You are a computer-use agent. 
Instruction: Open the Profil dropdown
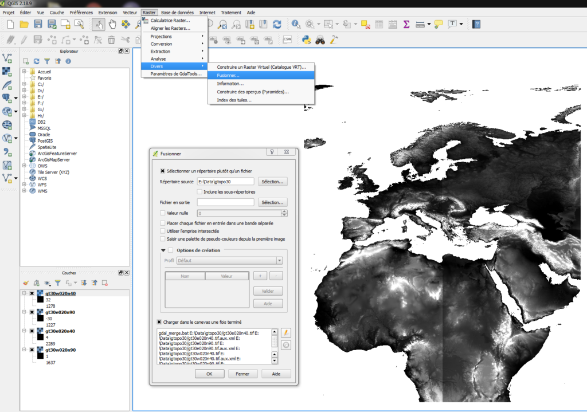point(279,261)
